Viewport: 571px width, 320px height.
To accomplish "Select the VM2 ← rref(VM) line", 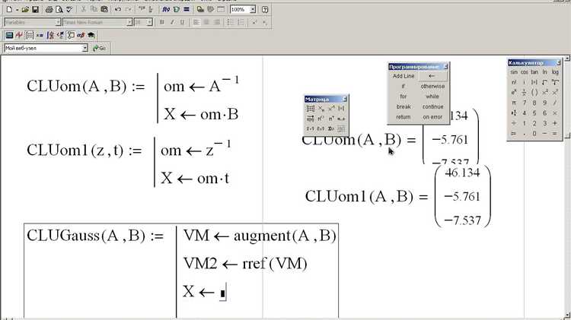I will [245, 263].
